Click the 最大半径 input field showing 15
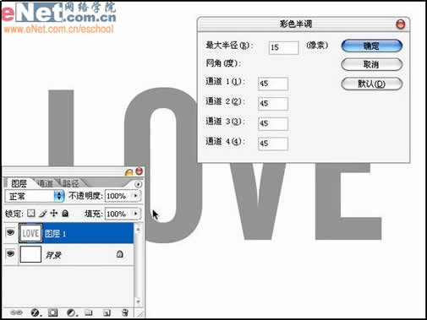 [283, 47]
